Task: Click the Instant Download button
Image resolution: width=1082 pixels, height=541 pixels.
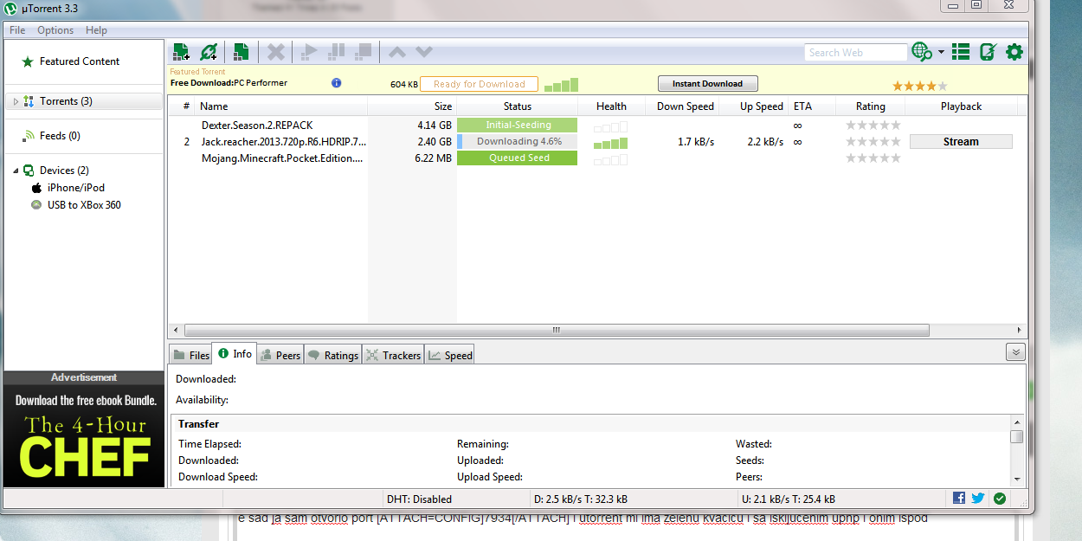Action: [708, 84]
